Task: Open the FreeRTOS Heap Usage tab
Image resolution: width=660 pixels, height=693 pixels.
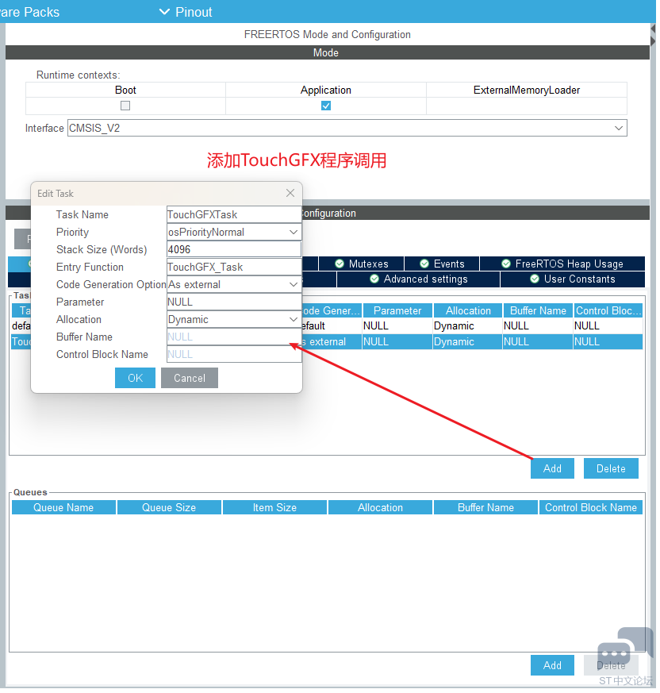Action: 564,264
